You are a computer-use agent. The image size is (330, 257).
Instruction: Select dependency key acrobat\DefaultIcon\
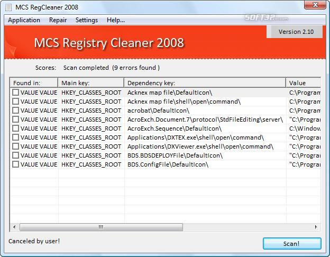158,111
